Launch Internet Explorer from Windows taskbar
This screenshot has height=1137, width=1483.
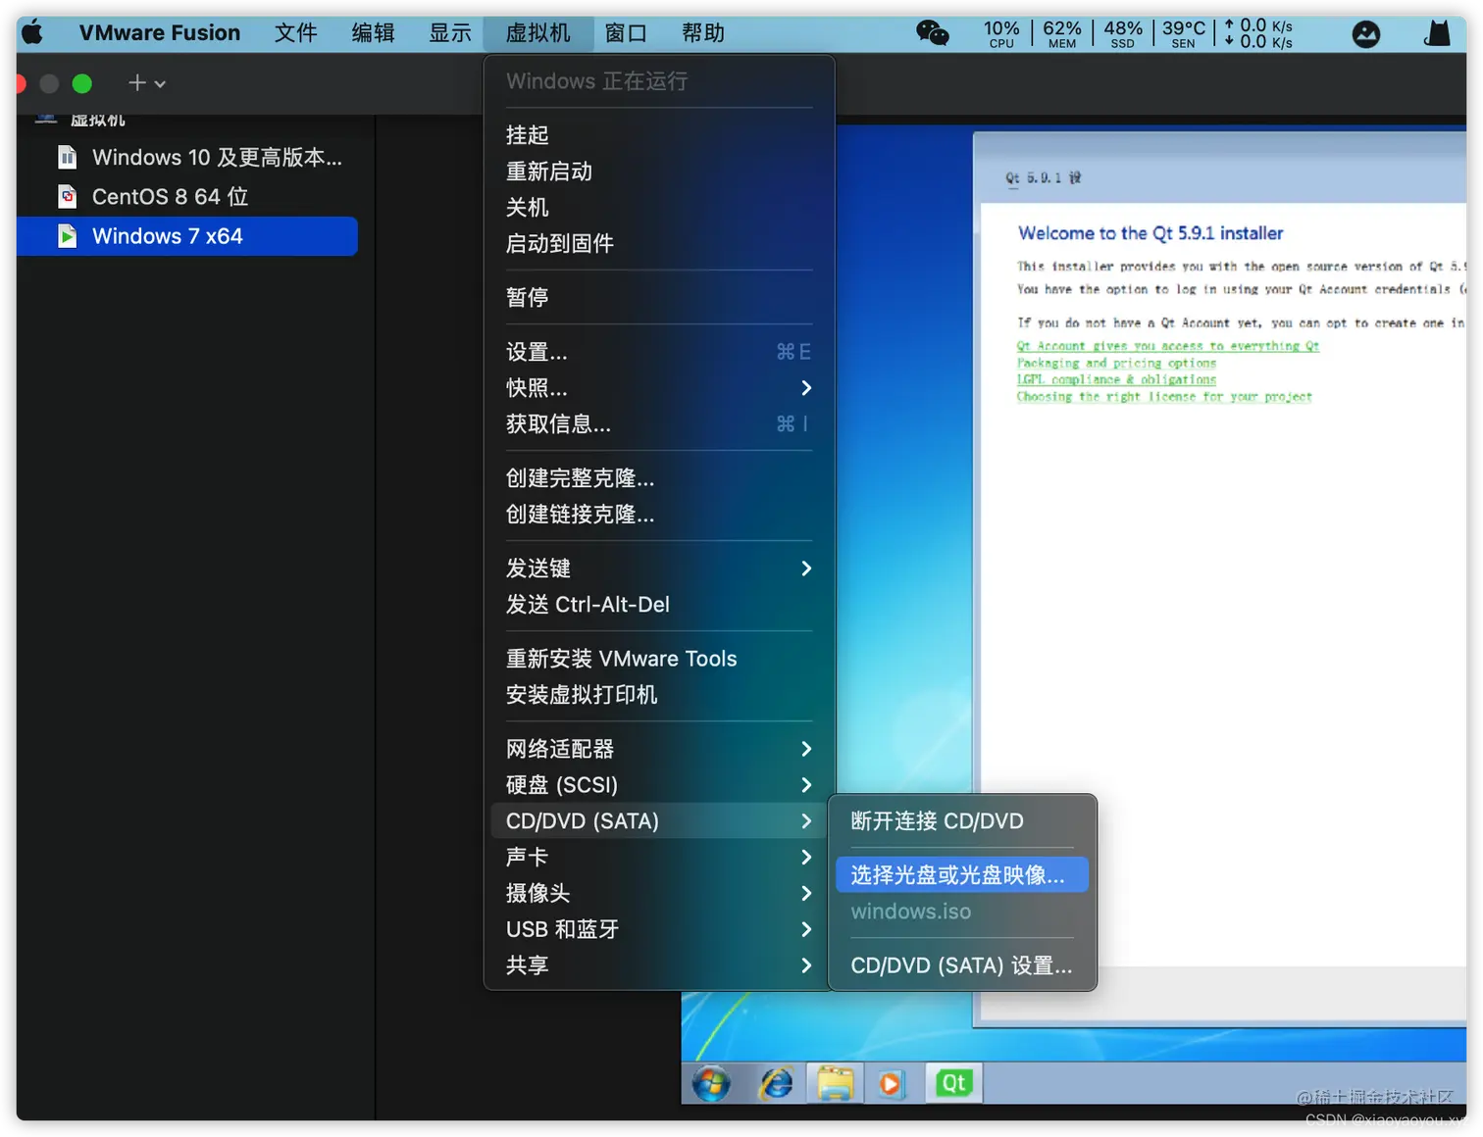click(776, 1083)
